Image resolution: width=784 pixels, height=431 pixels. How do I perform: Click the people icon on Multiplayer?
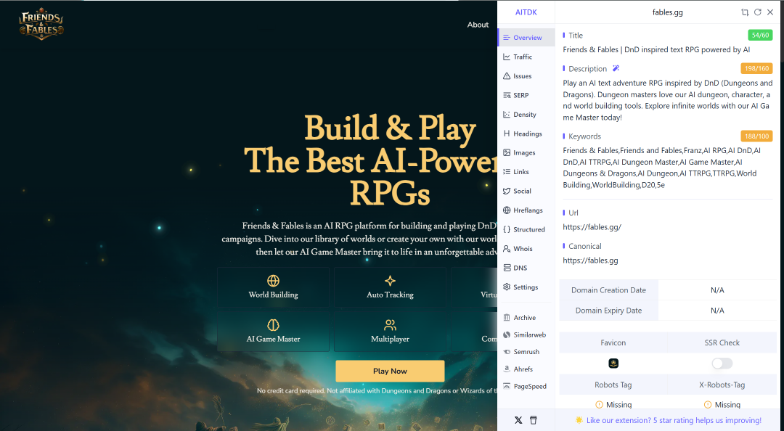(390, 325)
